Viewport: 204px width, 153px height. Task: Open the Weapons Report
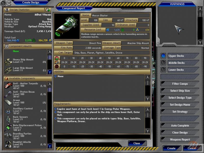coord(180,139)
